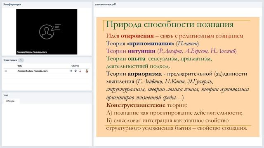
Task: Click the Чат panel title
Action: point(6,95)
